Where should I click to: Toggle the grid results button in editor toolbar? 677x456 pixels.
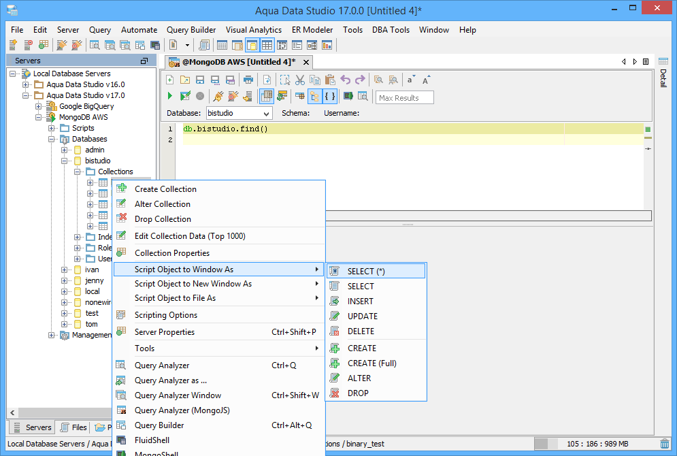(267, 96)
